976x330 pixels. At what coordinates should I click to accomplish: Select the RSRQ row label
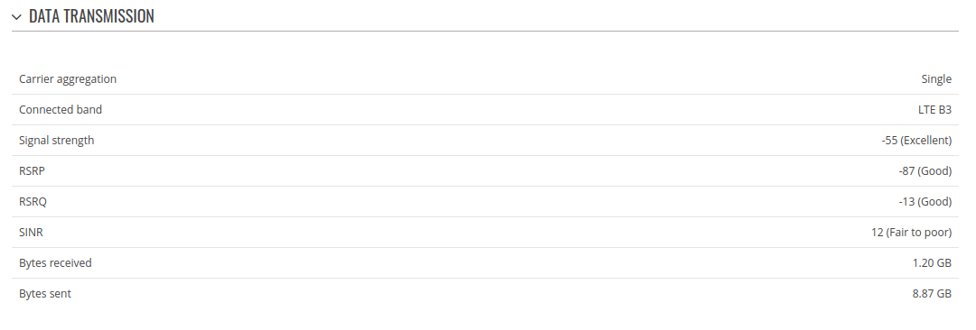coord(33,202)
